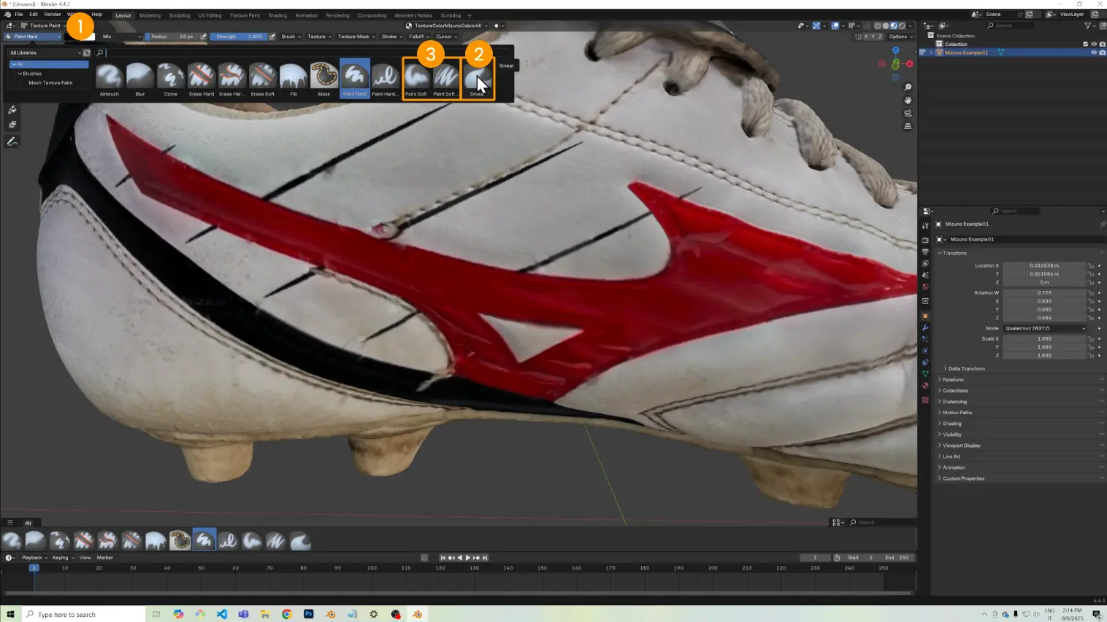This screenshot has width=1107, height=622.
Task: Select the Erase Soft brush
Action: pos(262,77)
